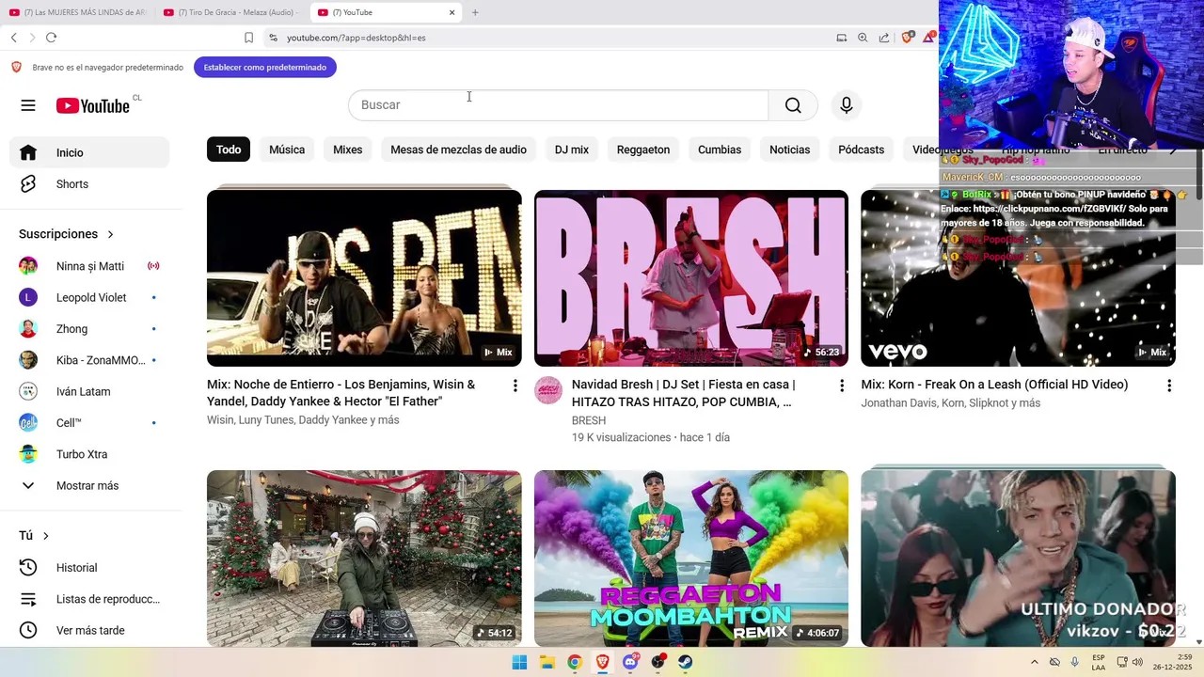Select the DJ mix filter chip
The height and width of the screenshot is (677, 1204).
click(572, 150)
